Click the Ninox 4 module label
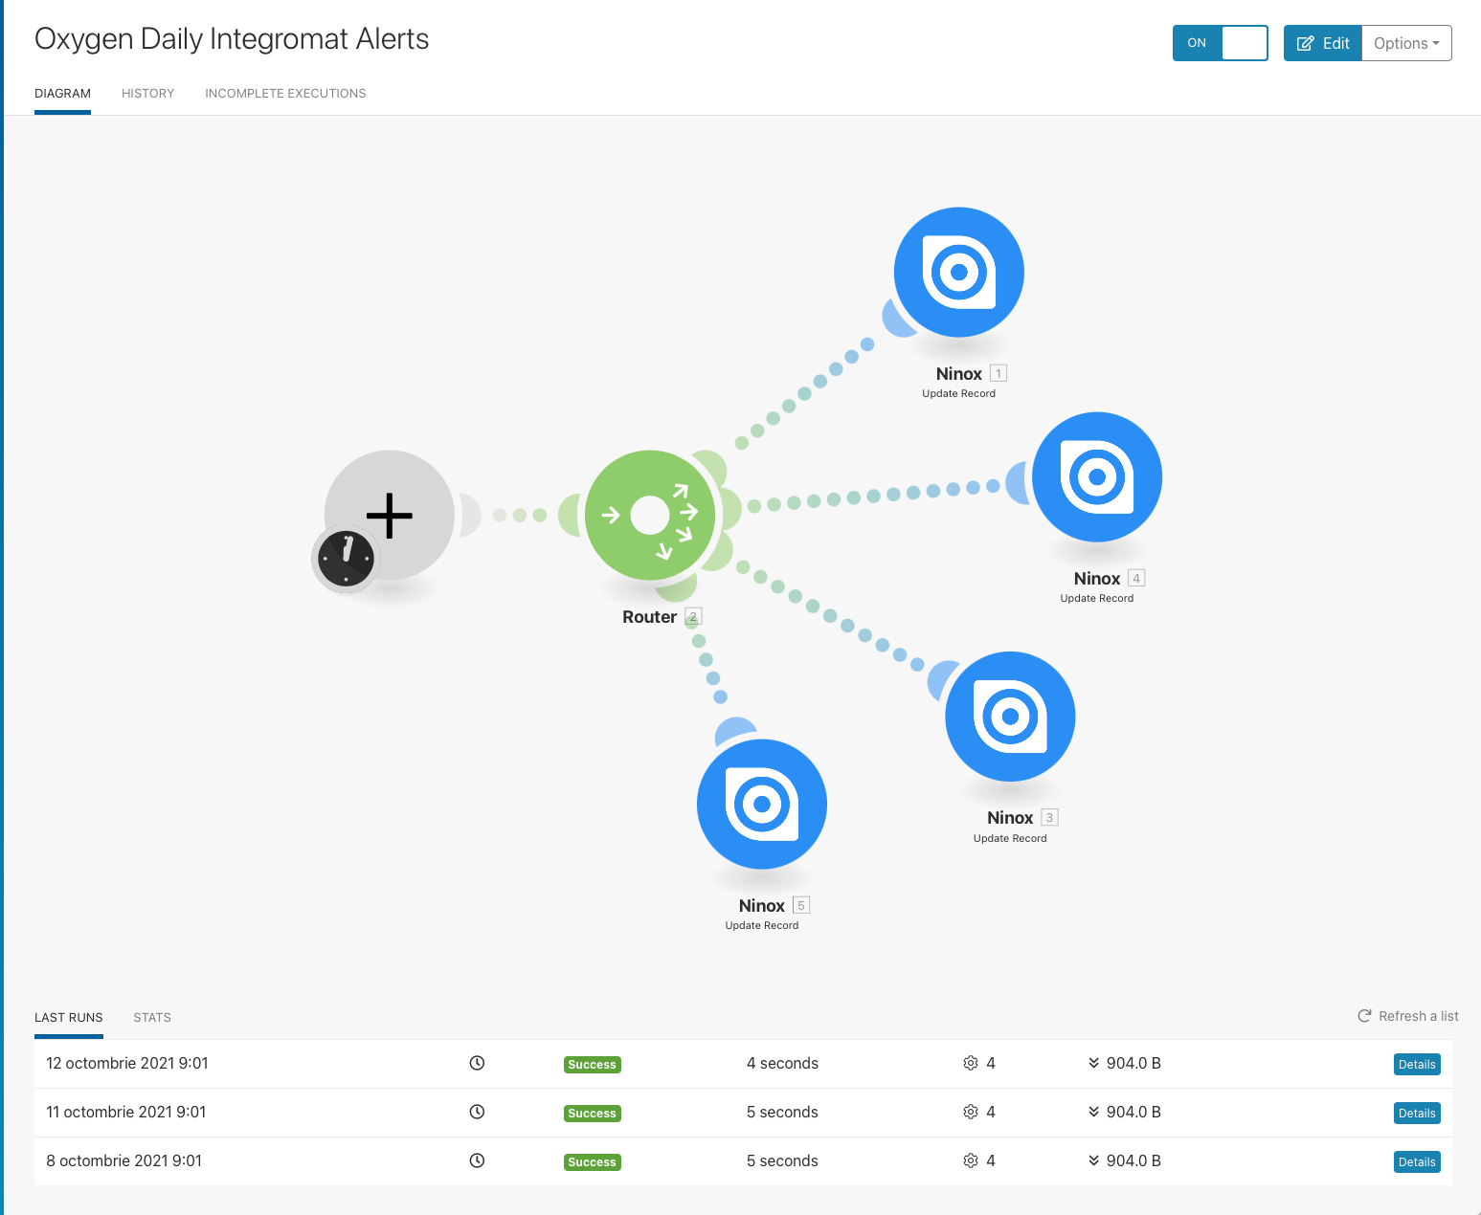This screenshot has height=1215, width=1481. tap(1097, 579)
